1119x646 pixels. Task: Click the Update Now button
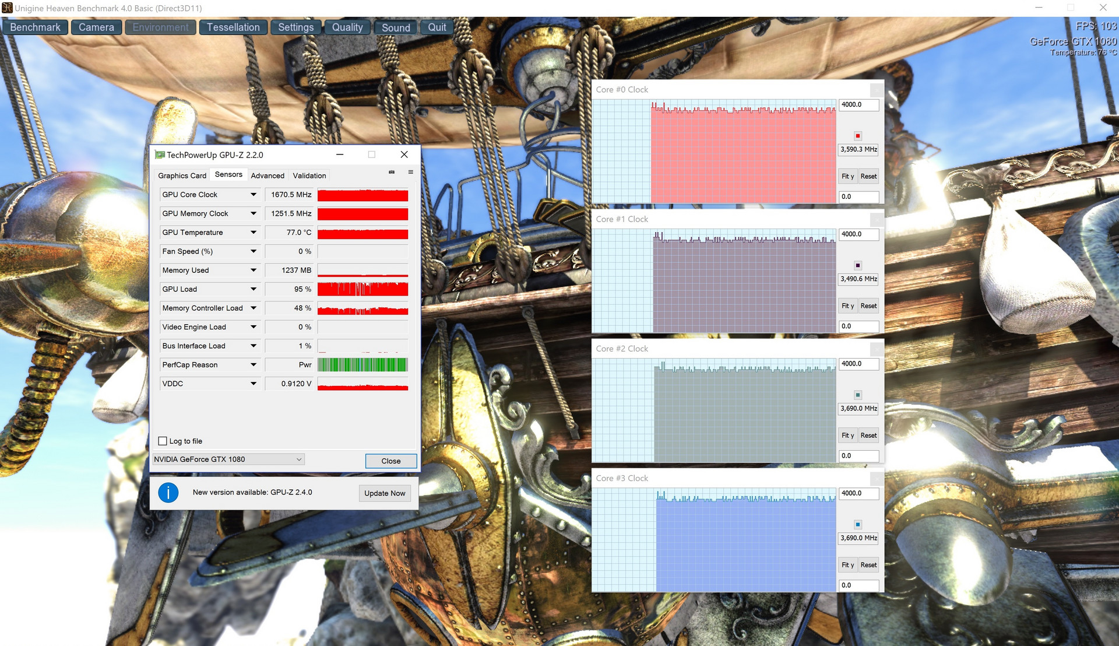click(x=385, y=493)
